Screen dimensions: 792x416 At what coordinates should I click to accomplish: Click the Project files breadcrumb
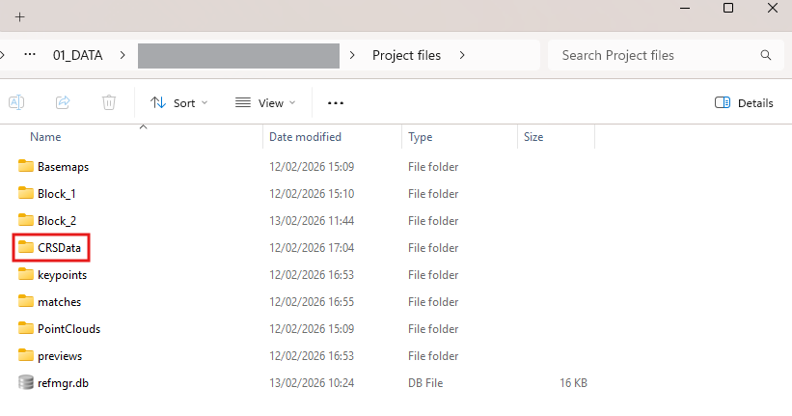(x=406, y=55)
